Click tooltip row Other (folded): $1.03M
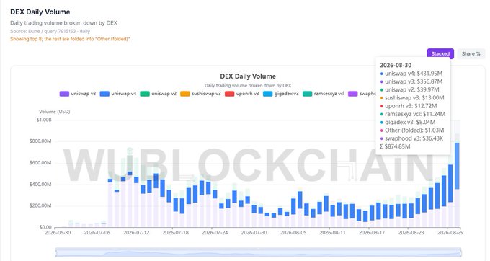Viewport: 490px width, 261px height. (x=412, y=130)
